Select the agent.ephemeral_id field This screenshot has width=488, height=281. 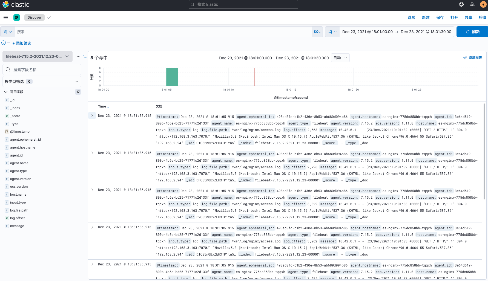(25, 140)
